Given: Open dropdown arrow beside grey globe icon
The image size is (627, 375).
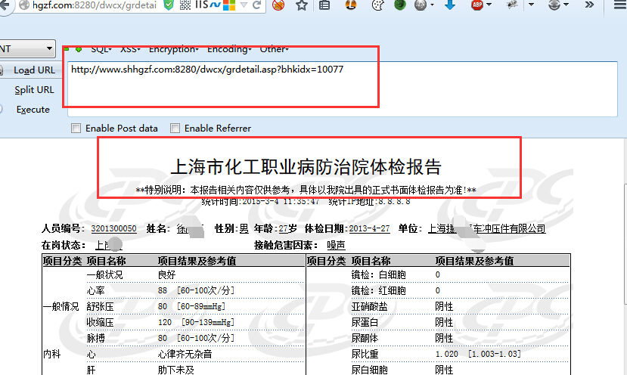Looking at the screenshot, I should (x=433, y=5).
